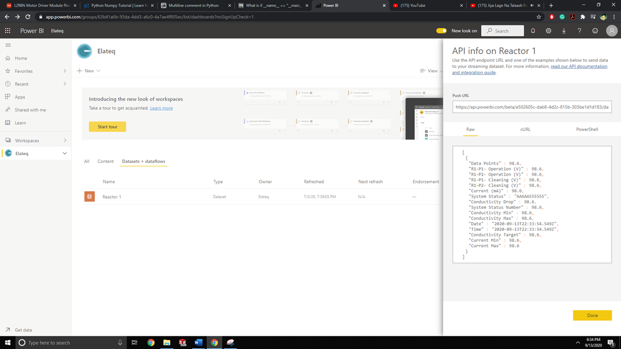This screenshot has width=621, height=349.
Task: Click the Home icon in sidebar
Action: click(x=8, y=58)
